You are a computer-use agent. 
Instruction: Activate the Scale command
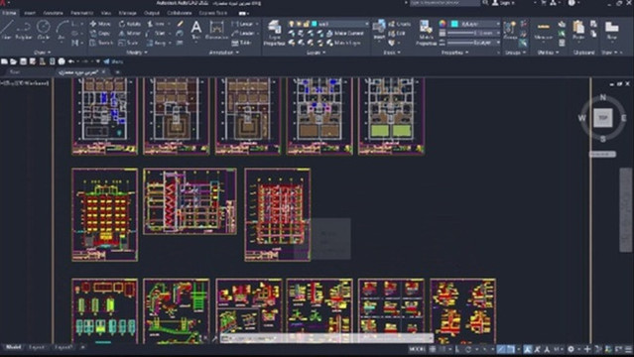click(128, 43)
